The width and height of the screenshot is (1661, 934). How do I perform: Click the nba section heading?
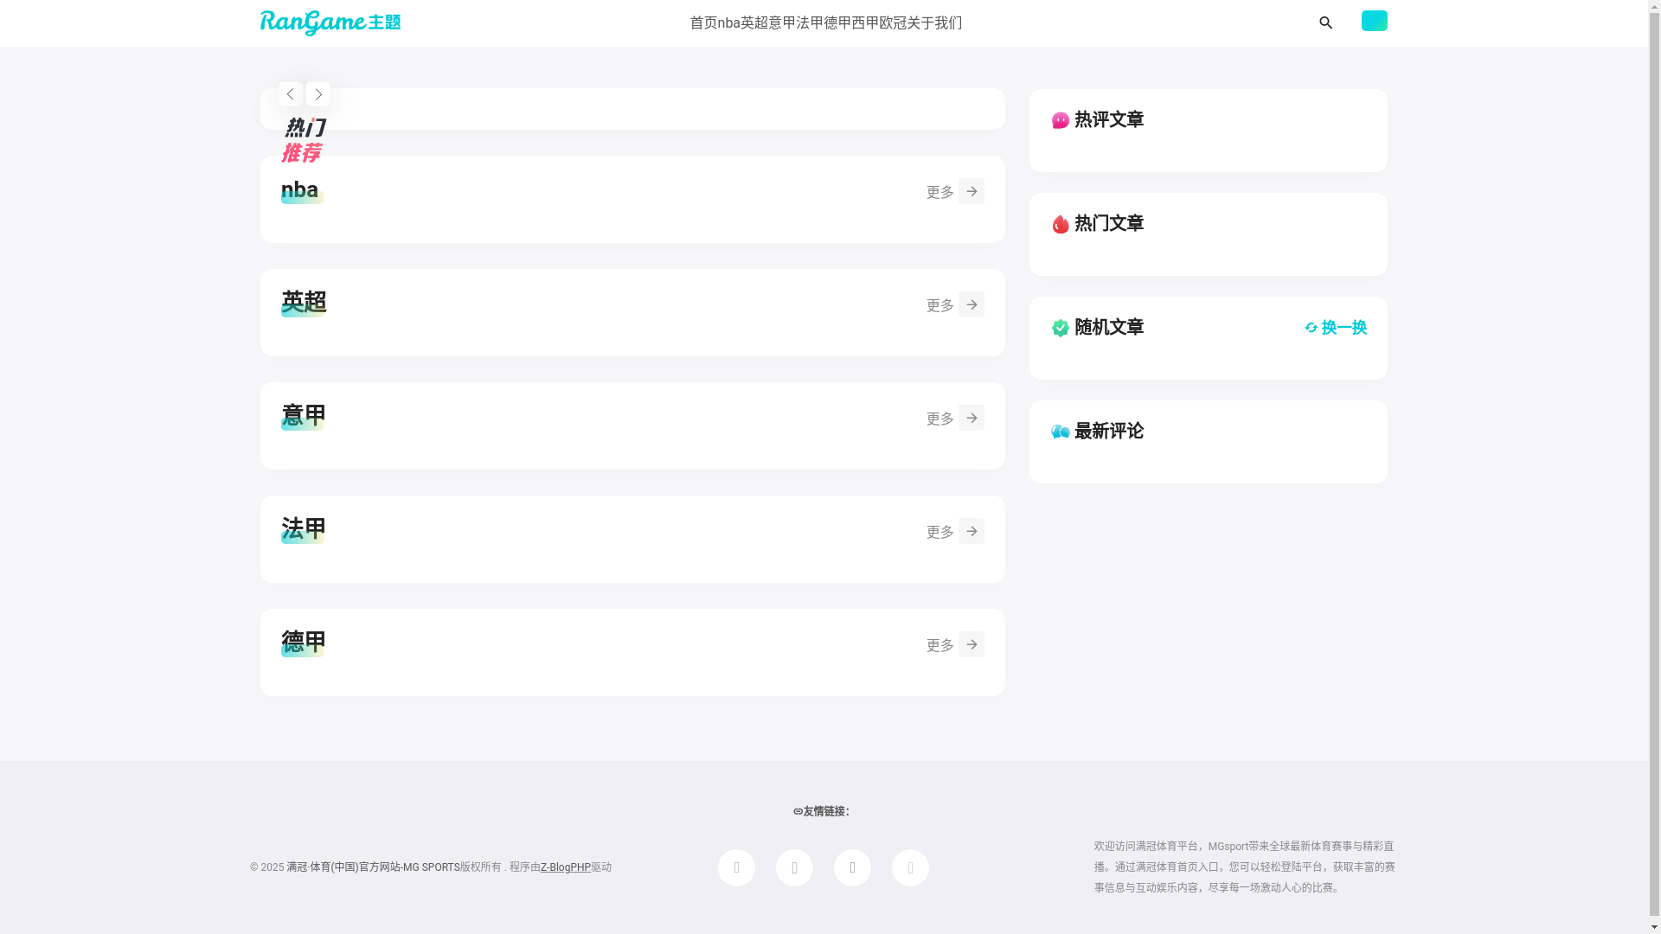tap(299, 189)
